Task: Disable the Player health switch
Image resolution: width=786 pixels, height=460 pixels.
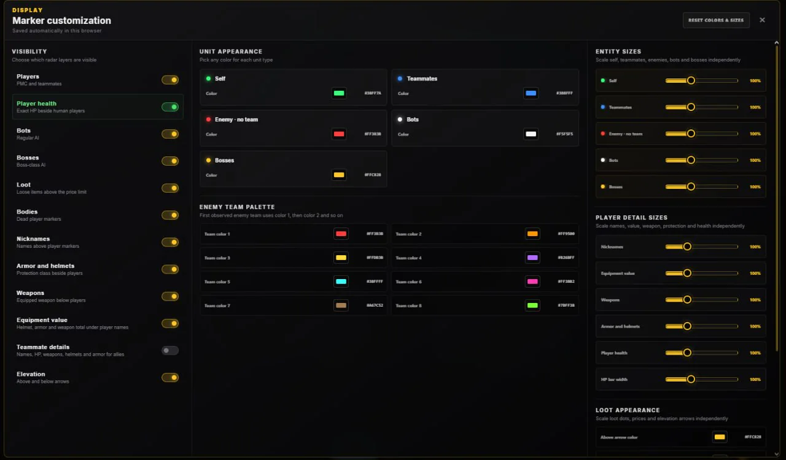Action: coord(170,107)
